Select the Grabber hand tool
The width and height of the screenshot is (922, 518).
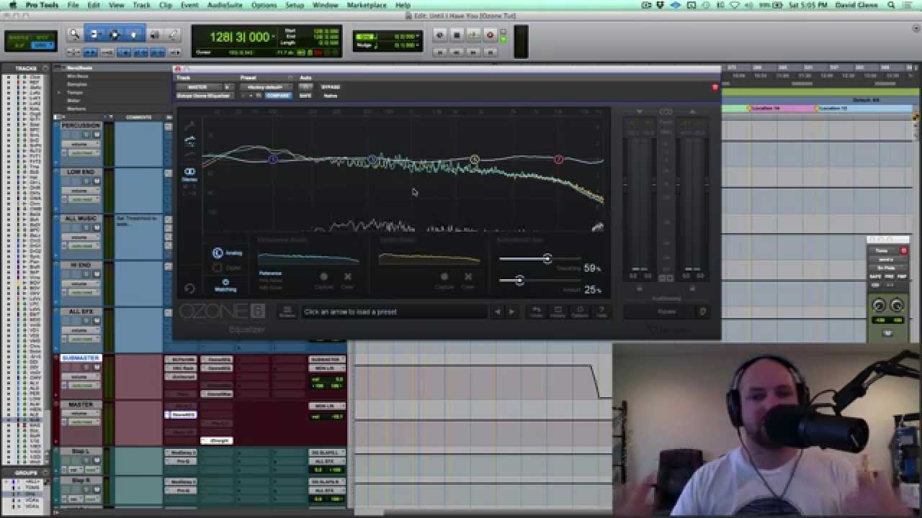[133, 34]
